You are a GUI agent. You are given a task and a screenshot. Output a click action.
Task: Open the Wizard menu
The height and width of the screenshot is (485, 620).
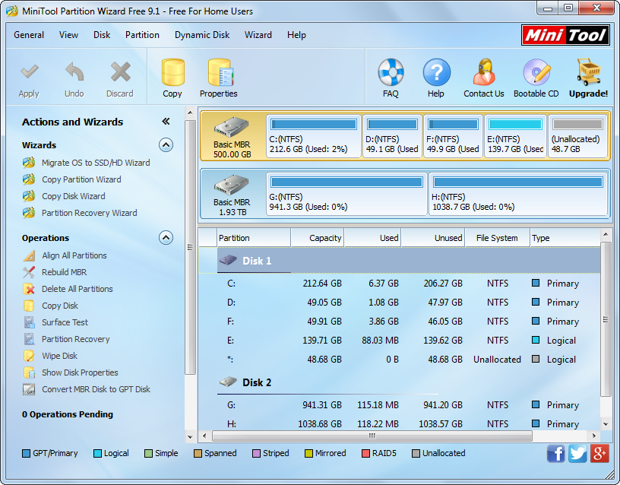tap(258, 35)
